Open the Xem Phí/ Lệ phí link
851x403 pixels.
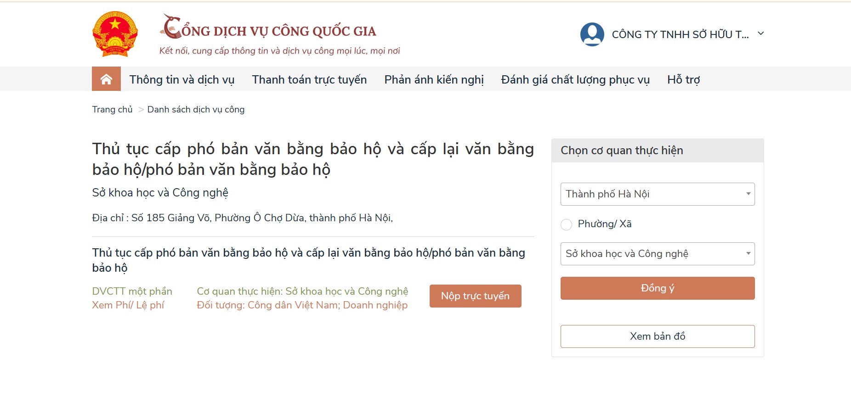[128, 305]
